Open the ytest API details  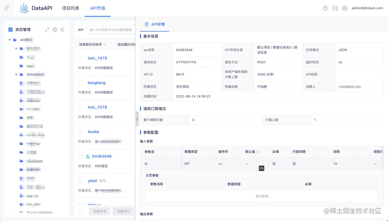point(92,181)
